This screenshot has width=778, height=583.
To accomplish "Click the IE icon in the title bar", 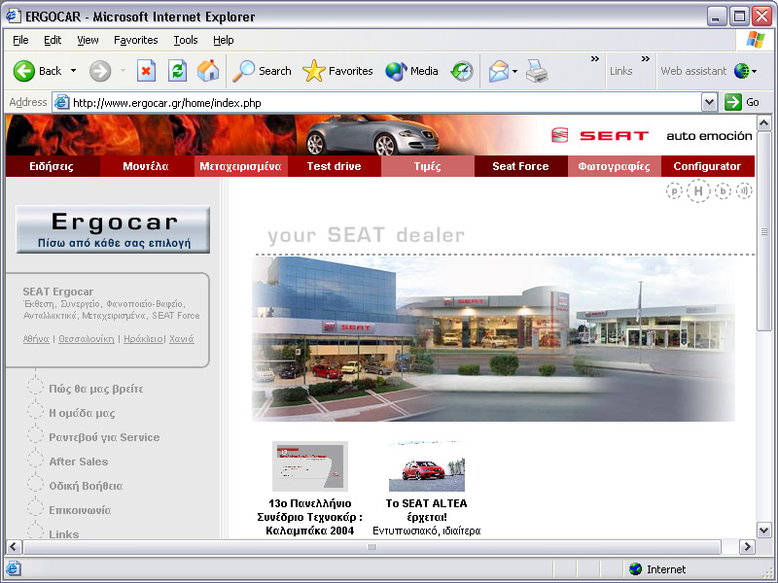I will 13,17.
